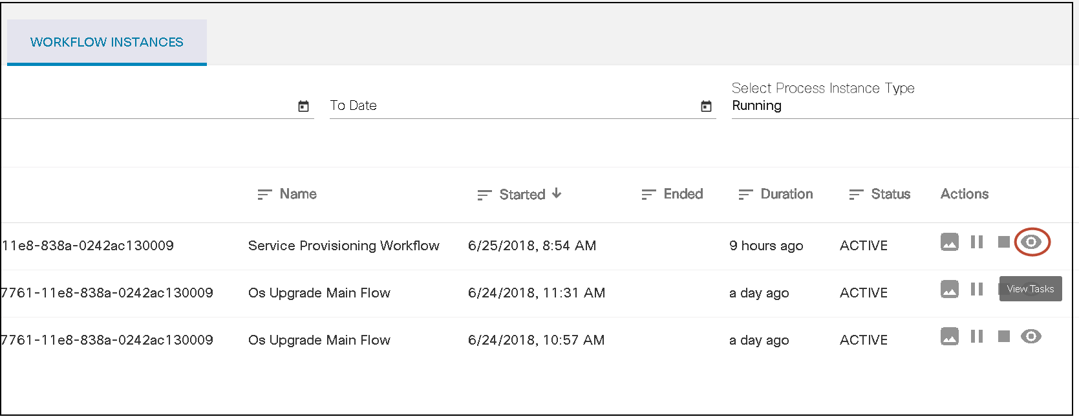Sort table by Status column

[x=890, y=194]
